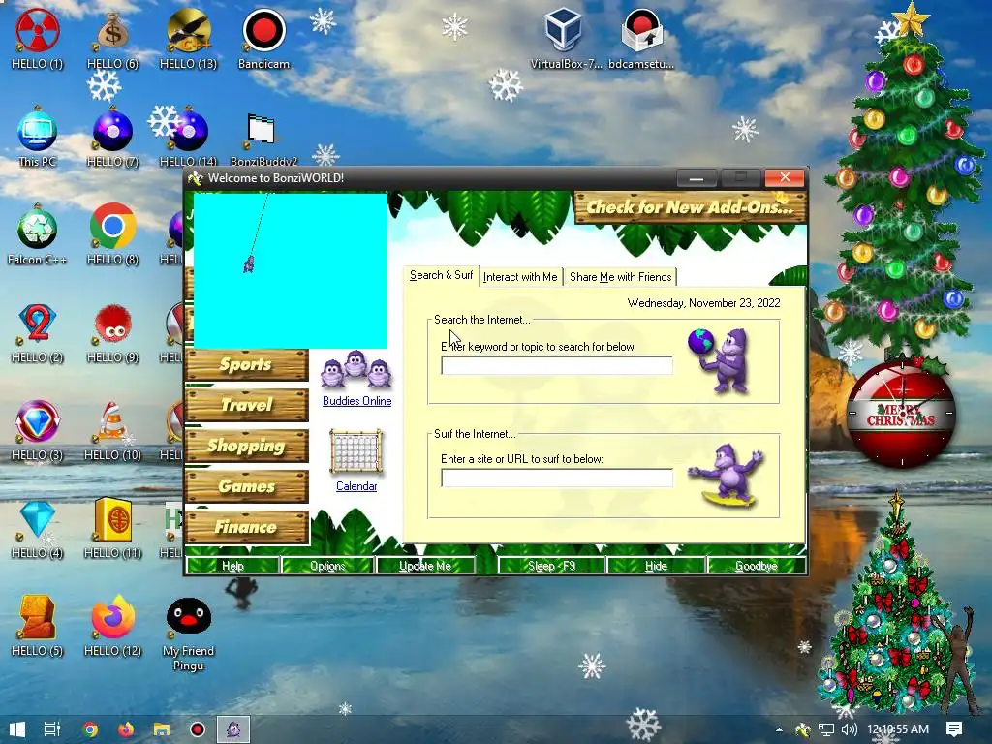This screenshot has width=992, height=744.
Task: Open the Finance category sign
Action: click(x=247, y=527)
